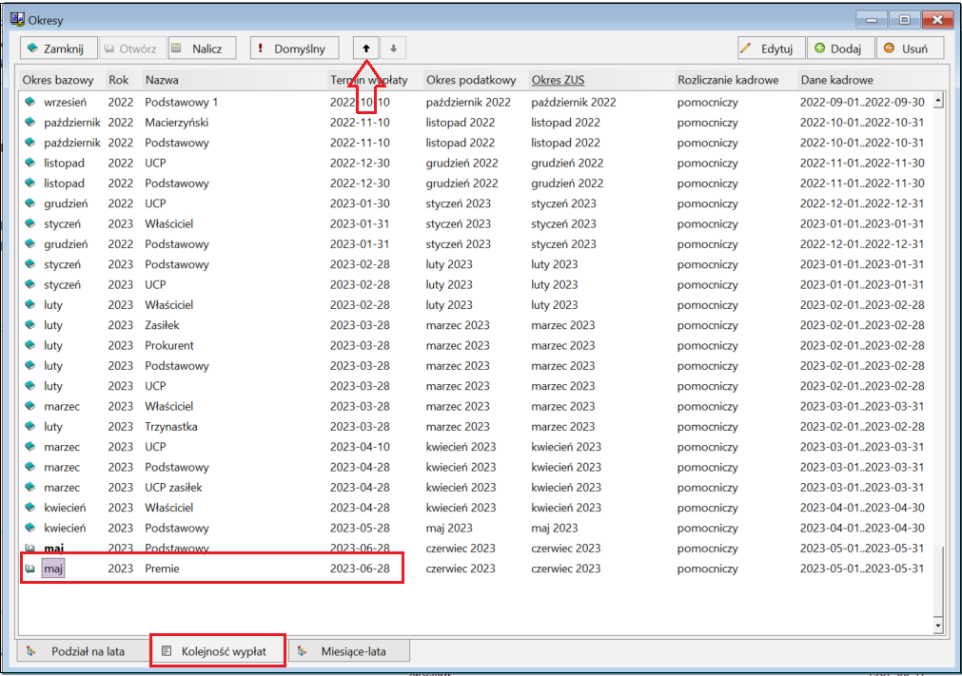Screen dimensions: 962x676
Task: Click the scrollbar up arrow
Action: (938, 100)
